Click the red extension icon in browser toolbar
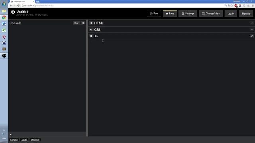Screen dimensions: 255x143 click(236, 6)
